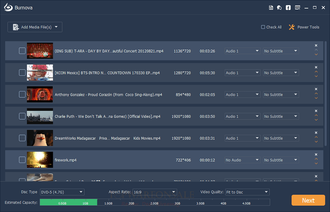Select the DreamWorks Madagascar video checkbox

(22, 138)
